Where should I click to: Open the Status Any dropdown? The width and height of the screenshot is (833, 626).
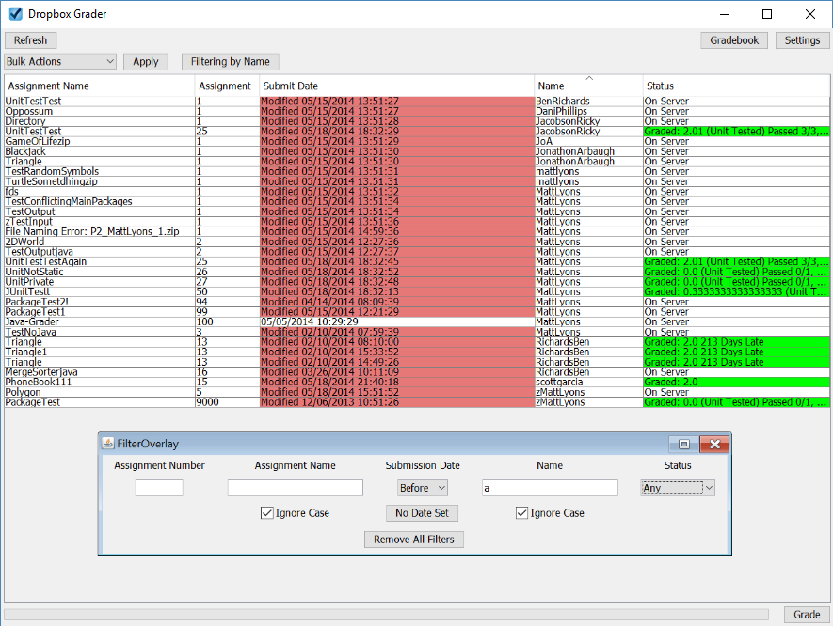tap(678, 488)
